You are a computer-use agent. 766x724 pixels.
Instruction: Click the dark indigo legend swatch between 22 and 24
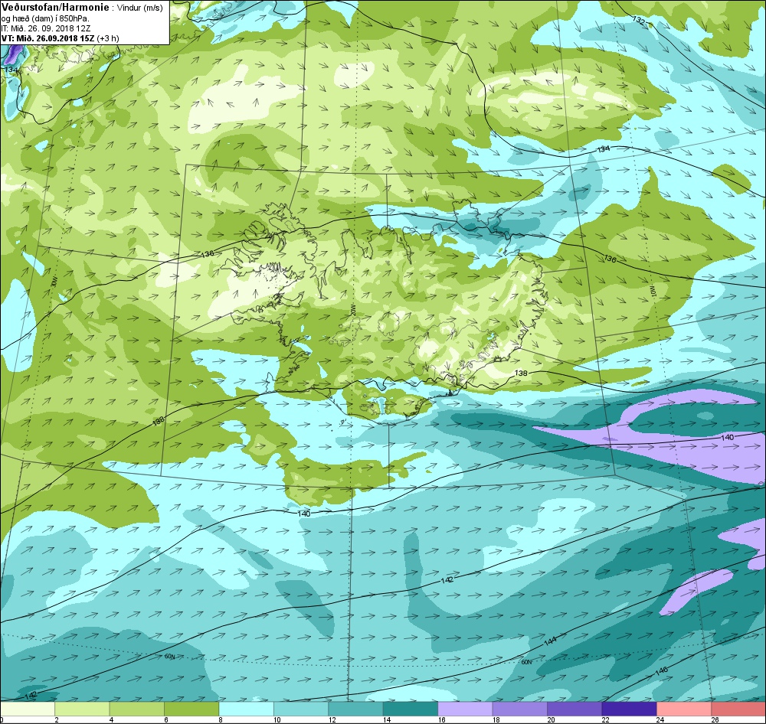(x=629, y=709)
